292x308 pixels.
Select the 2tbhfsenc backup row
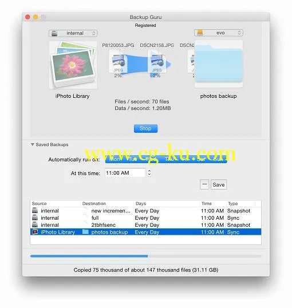coord(146,225)
